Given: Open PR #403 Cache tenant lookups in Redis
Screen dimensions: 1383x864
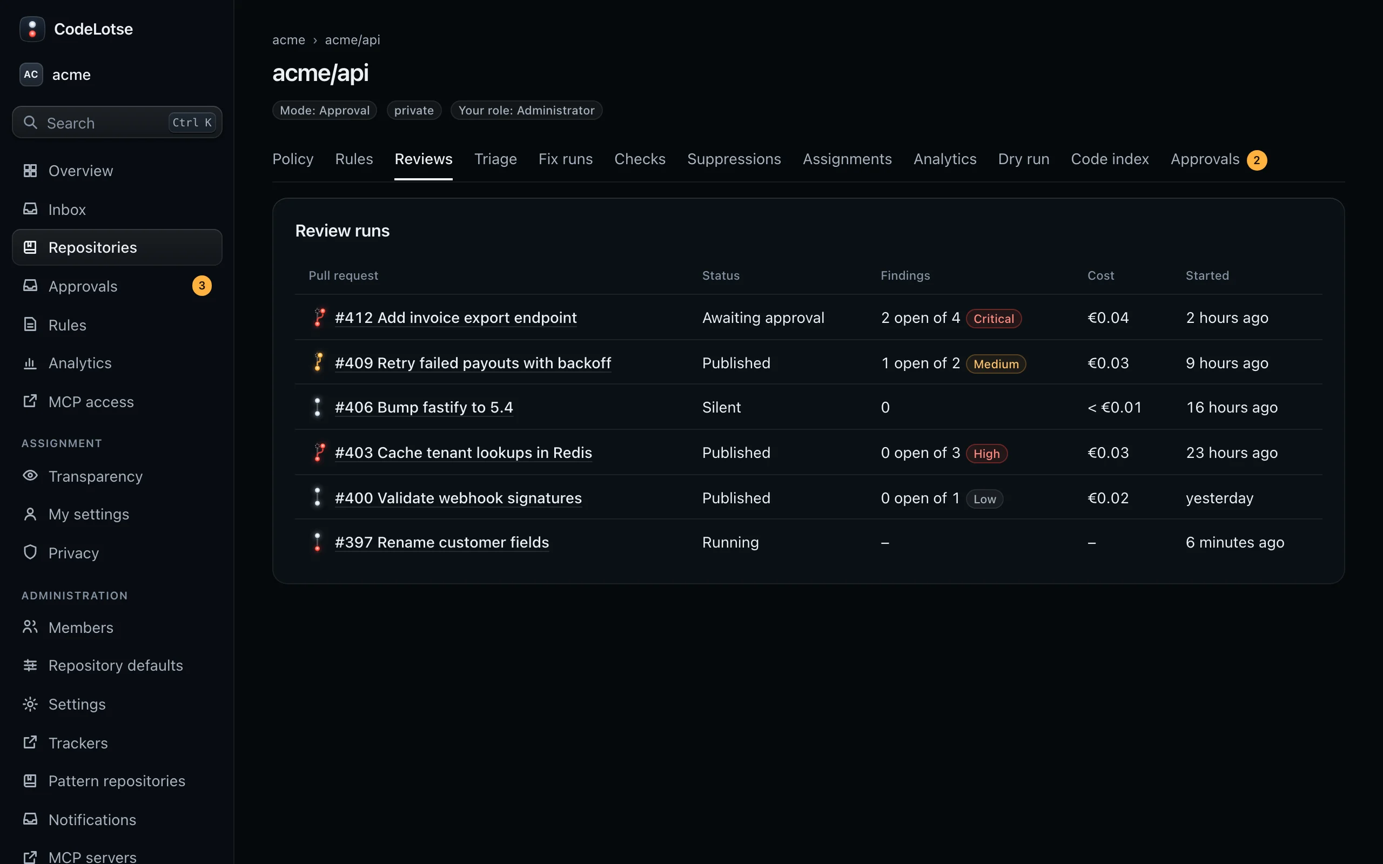Looking at the screenshot, I should 463,453.
